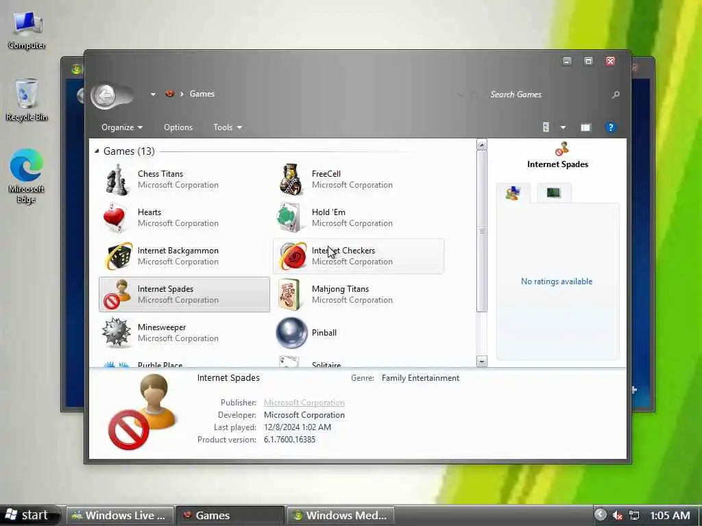702x526 pixels.
Task: Click the product version 6.1.7600.16385
Action: tap(289, 440)
